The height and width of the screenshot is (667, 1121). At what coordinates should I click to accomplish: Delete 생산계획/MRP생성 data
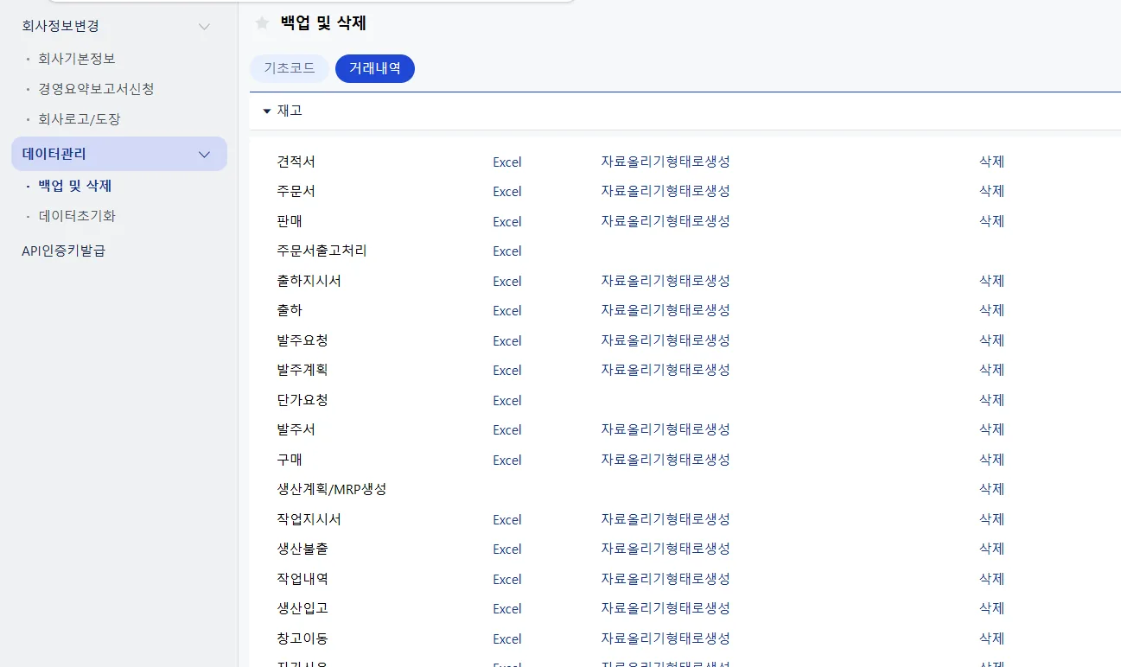[991, 489]
